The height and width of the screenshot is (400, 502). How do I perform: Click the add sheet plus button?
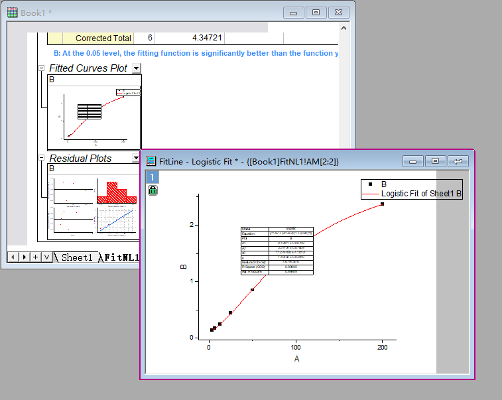point(36,257)
